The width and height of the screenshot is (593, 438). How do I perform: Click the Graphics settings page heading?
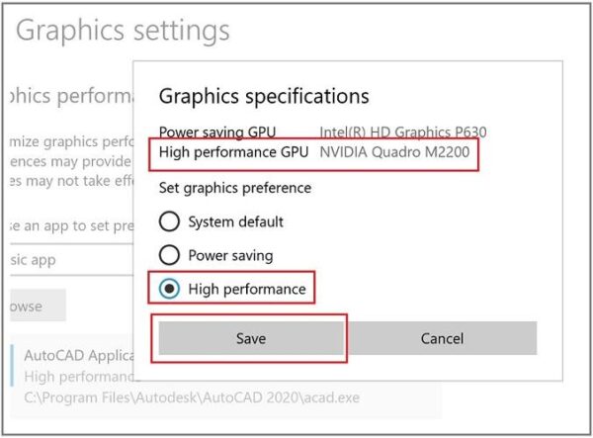(x=123, y=31)
